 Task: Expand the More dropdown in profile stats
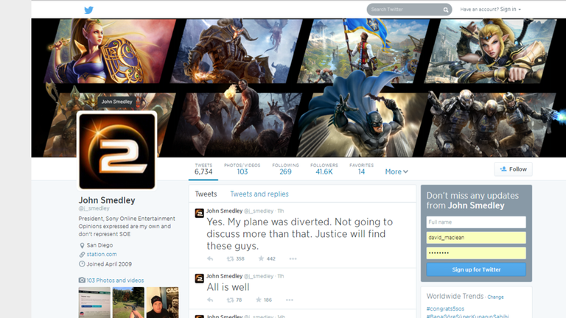[x=396, y=172]
